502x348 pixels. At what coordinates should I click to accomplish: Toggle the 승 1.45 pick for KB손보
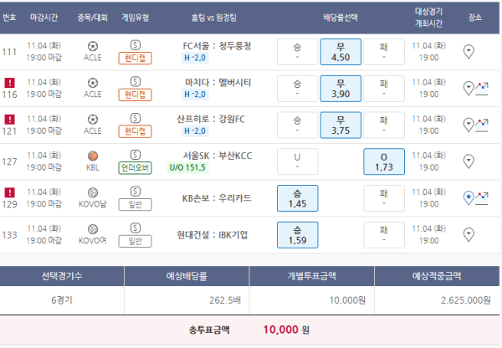[297, 198]
